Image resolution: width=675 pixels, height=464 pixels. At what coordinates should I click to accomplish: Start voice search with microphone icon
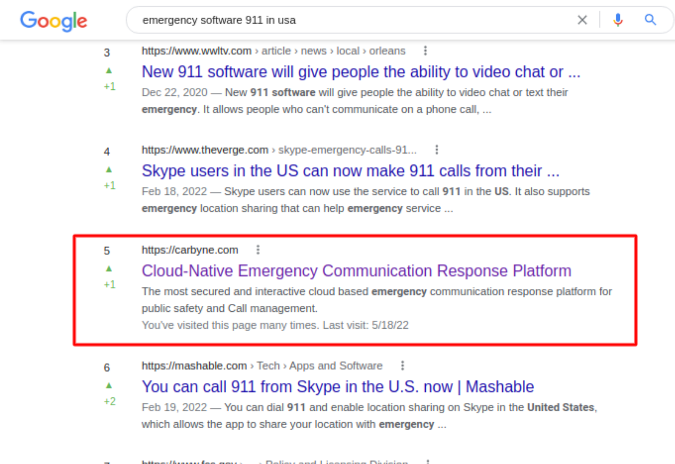[x=618, y=20]
